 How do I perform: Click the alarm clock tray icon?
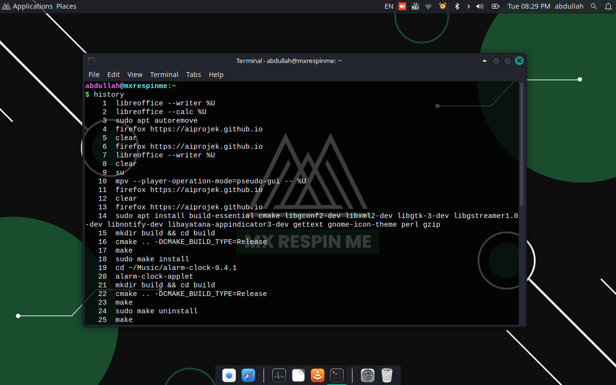click(x=443, y=6)
